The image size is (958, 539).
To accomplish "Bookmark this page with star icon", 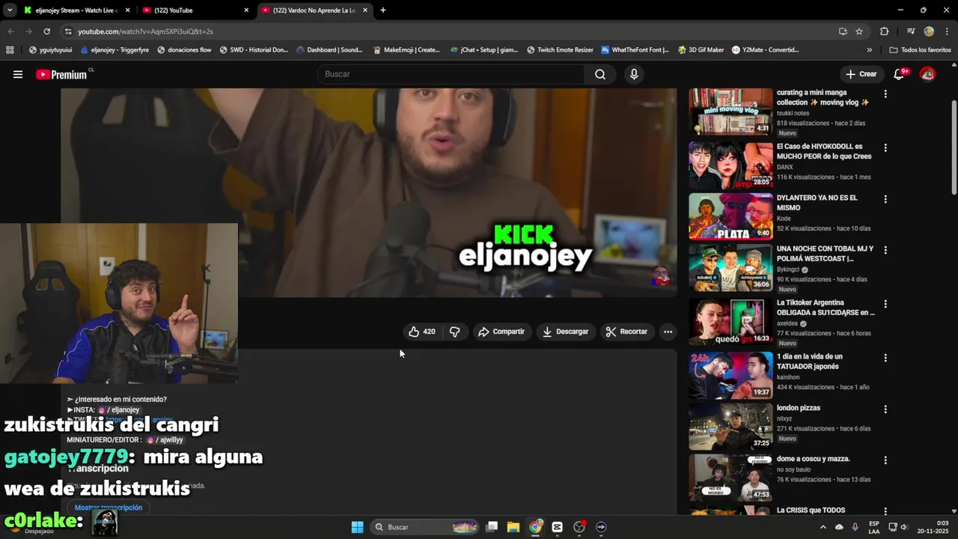I will point(859,31).
